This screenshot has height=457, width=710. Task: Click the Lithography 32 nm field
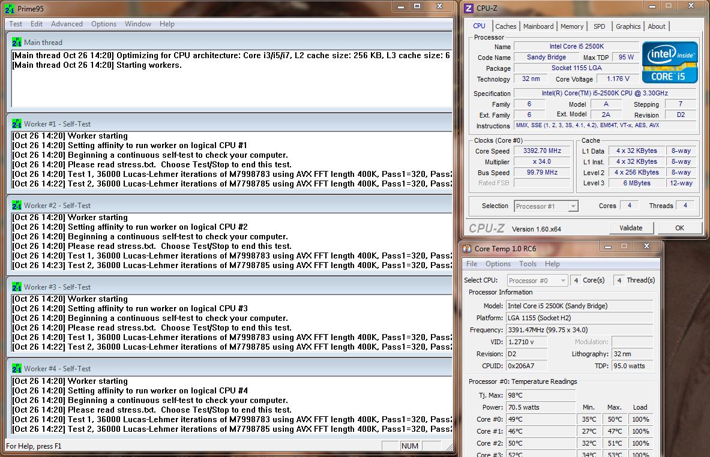point(632,354)
